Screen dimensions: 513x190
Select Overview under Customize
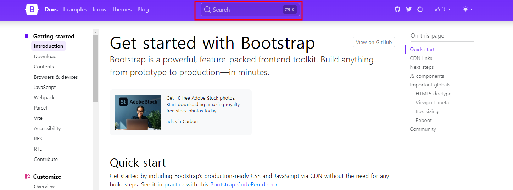tap(44, 186)
